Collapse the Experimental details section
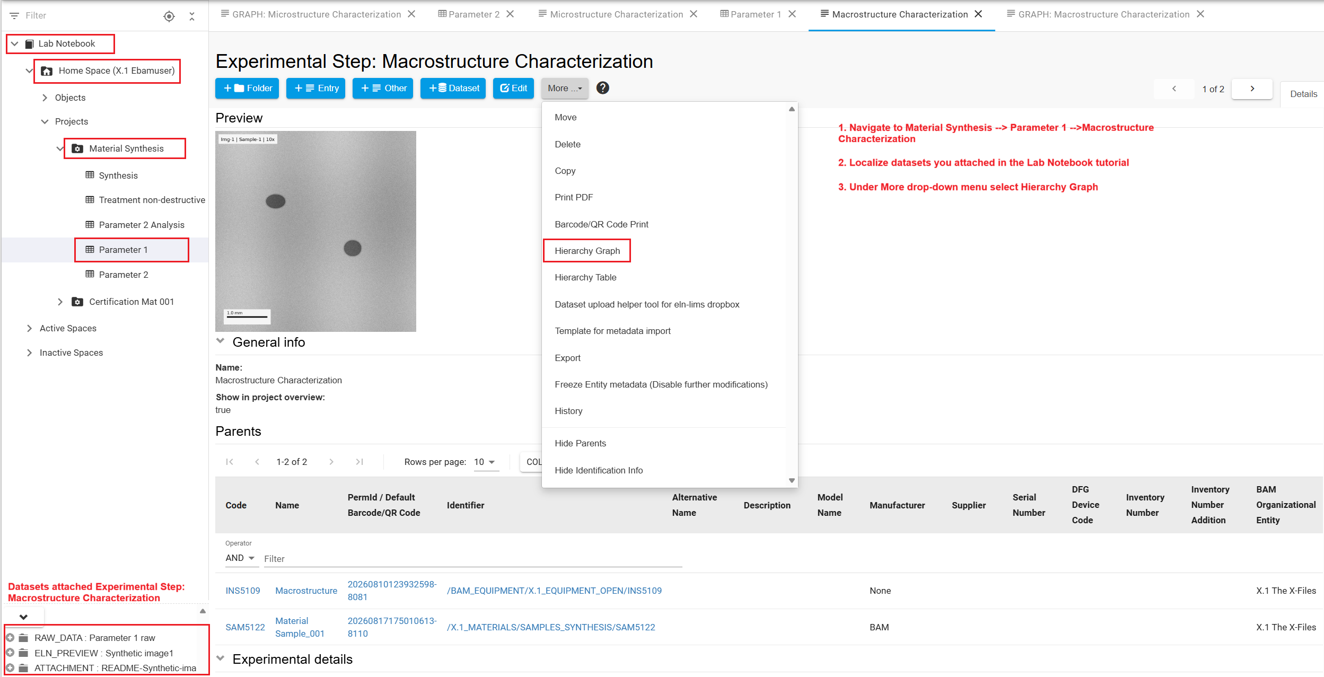This screenshot has width=1324, height=677. [221, 658]
